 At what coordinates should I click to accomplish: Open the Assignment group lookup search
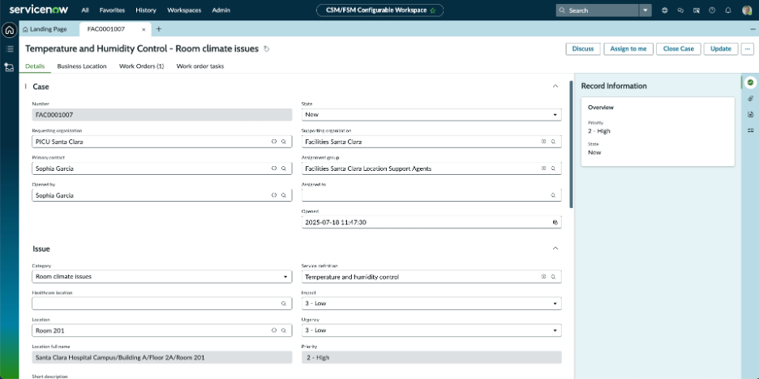pos(553,168)
